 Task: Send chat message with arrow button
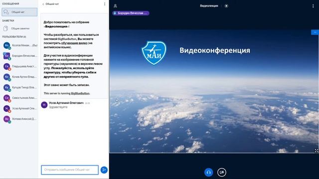(104, 170)
